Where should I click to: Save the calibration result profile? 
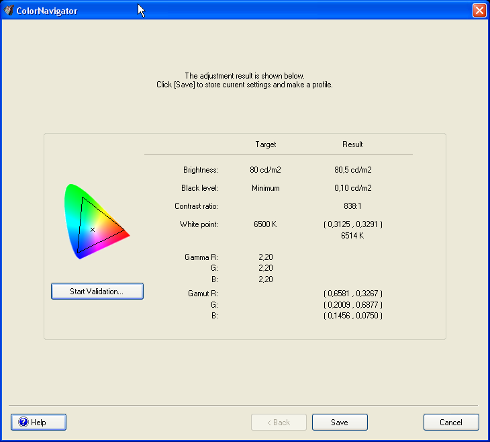(x=340, y=423)
